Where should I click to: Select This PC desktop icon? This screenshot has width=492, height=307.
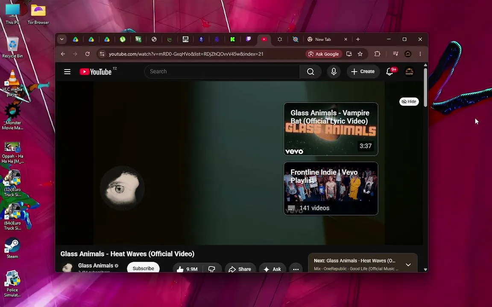(12, 14)
